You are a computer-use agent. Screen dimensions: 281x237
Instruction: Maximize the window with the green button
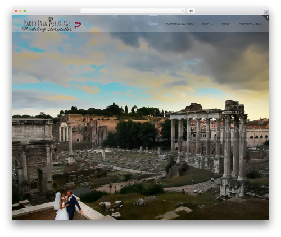coord(25,11)
